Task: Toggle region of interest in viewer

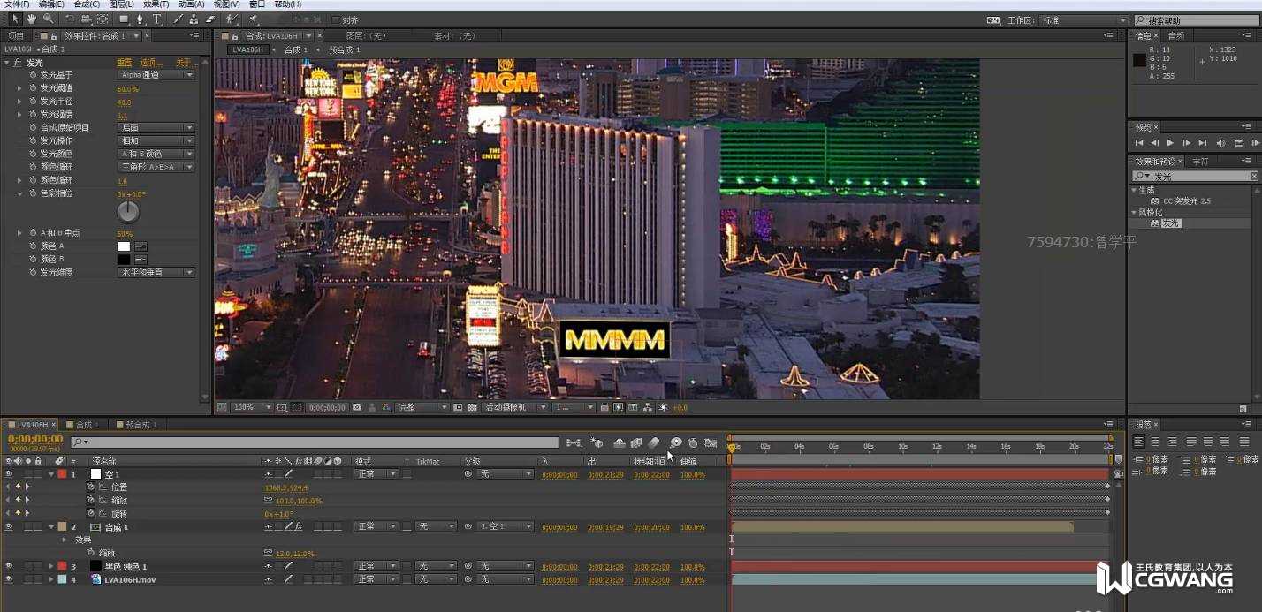Action: click(x=297, y=407)
